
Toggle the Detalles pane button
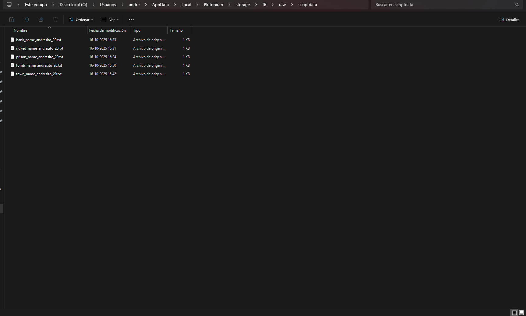[509, 19]
